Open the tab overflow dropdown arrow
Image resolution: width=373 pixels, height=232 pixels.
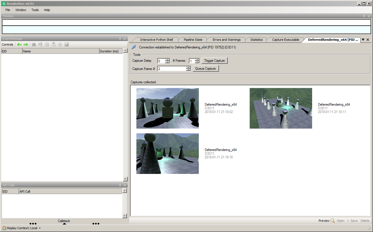point(363,40)
